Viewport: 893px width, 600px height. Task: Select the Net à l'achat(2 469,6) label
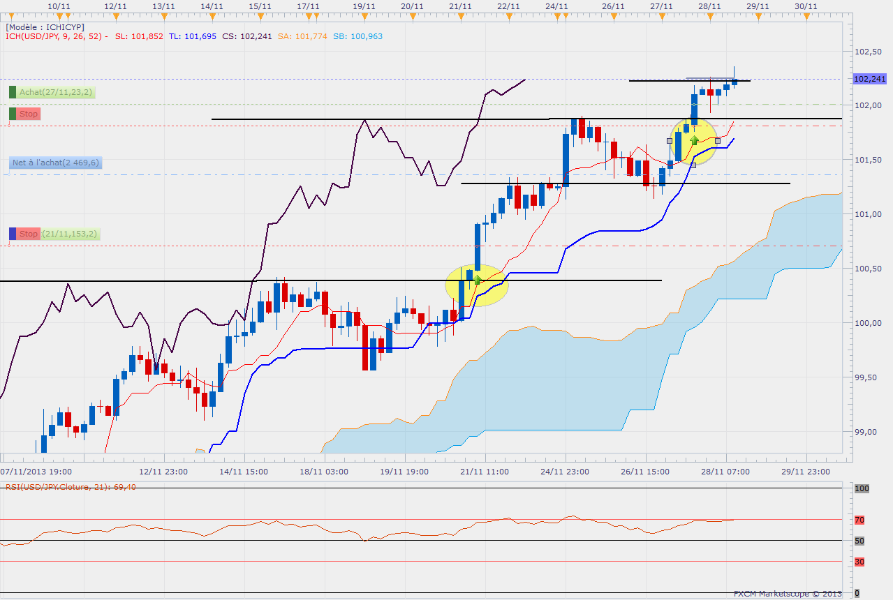click(x=56, y=163)
